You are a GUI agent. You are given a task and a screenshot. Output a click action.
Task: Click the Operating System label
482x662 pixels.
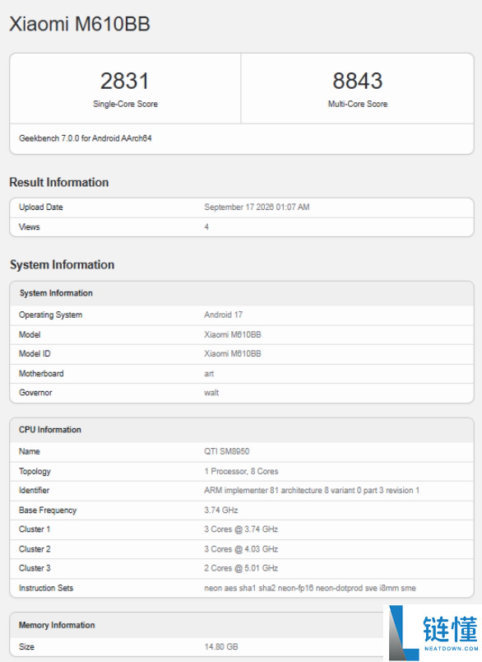coord(51,315)
